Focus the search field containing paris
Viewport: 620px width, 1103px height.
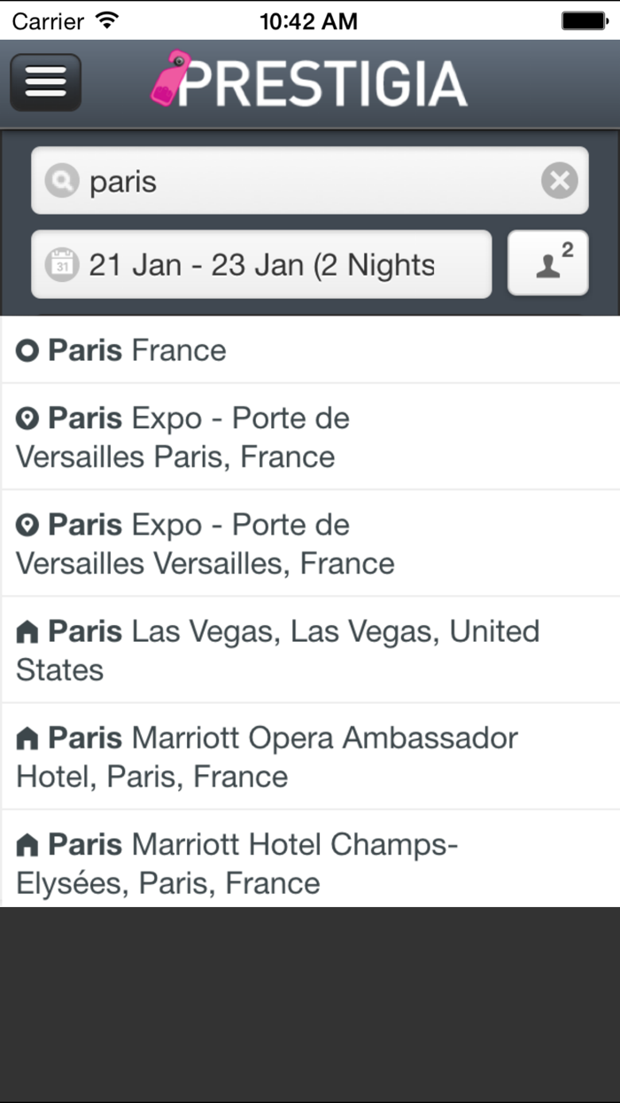301,182
